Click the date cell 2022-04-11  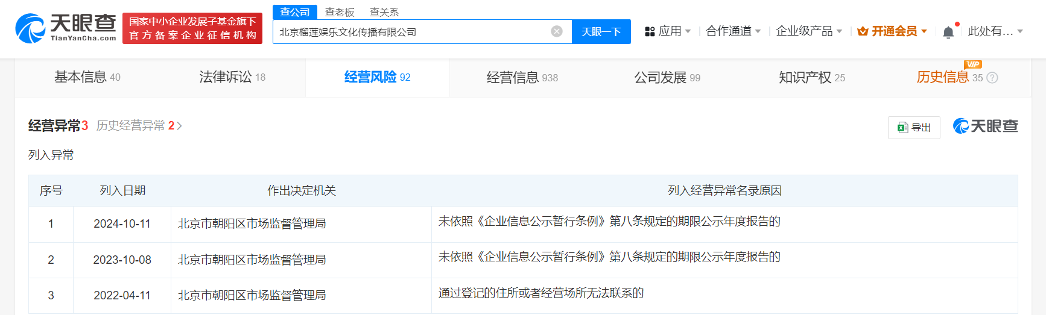[x=122, y=295]
